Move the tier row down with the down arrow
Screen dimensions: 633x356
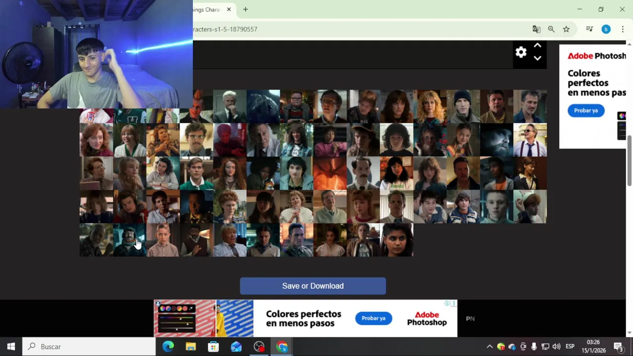[538, 58]
